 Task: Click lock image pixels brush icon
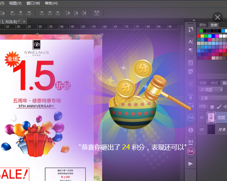click(x=219, y=107)
